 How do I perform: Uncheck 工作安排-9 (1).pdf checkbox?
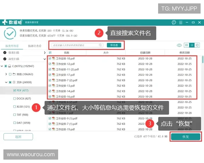point(50,118)
